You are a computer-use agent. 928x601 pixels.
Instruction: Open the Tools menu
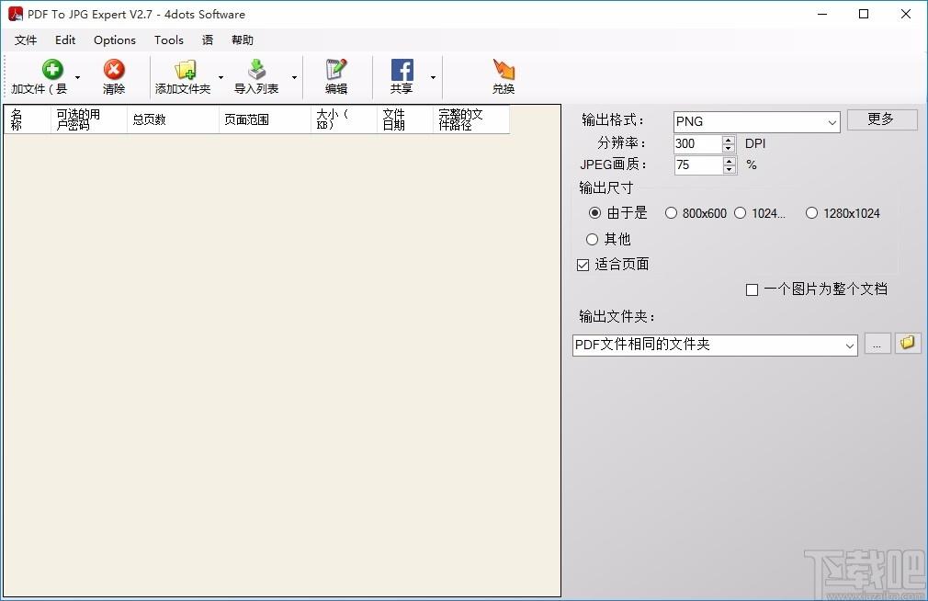click(x=169, y=40)
